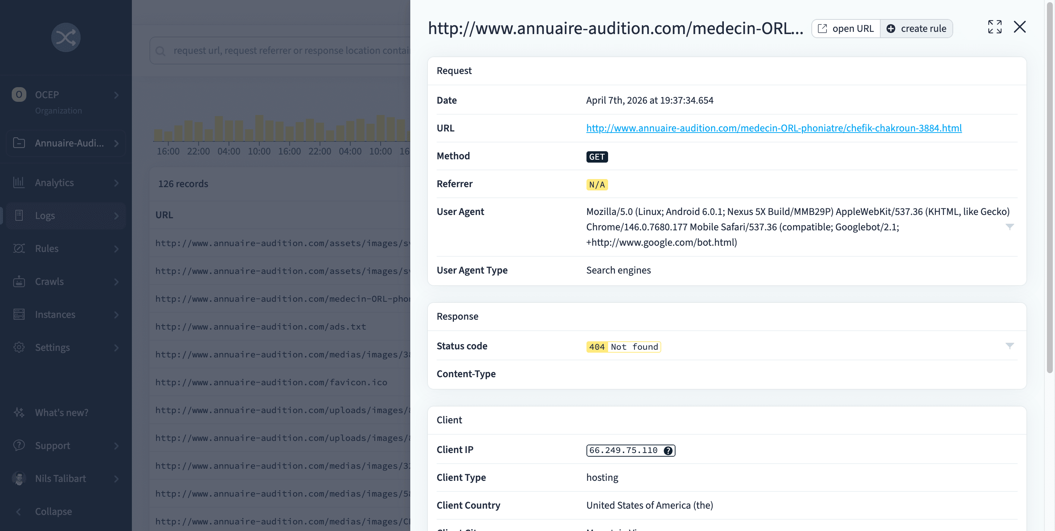Open the Settings menu item
The width and height of the screenshot is (1055, 531).
(x=66, y=348)
